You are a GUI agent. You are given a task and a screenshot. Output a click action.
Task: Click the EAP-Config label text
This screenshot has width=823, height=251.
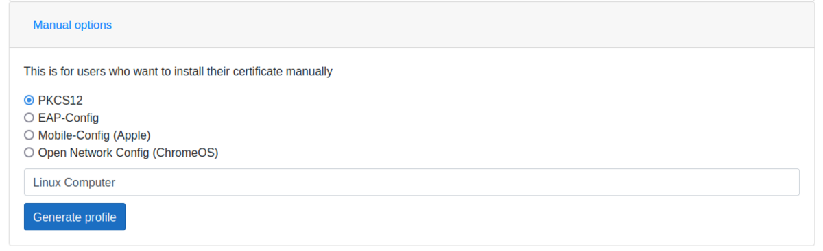(x=69, y=118)
